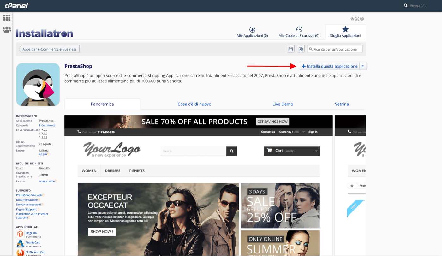Screen dimensions: 442x256
Task: Click the 'Gratuito' cost value
Action: pyautogui.click(x=44, y=168)
